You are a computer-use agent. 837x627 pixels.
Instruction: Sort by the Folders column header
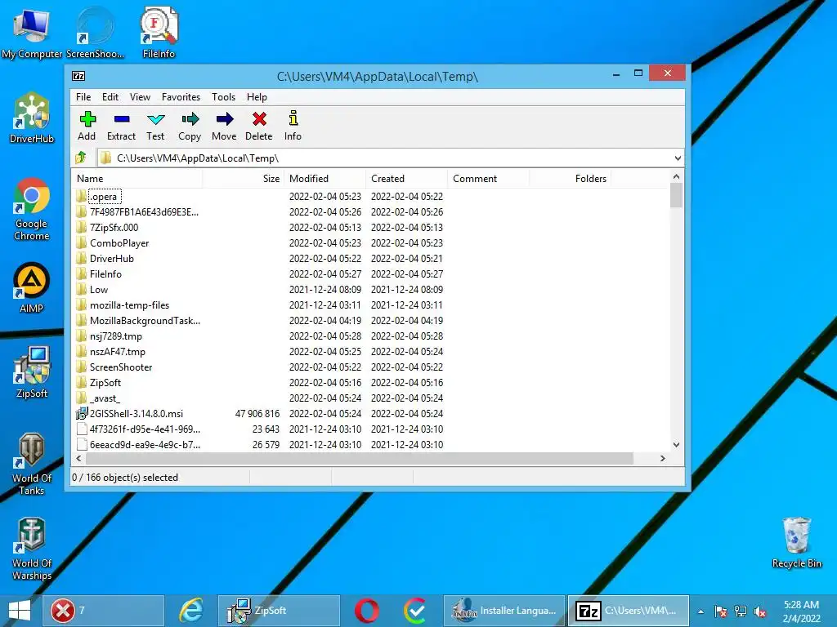tap(570, 179)
